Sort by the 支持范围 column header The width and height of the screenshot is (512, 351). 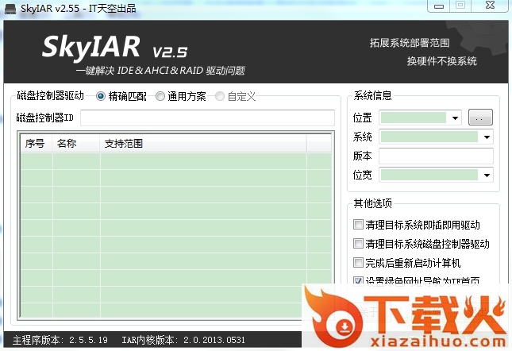tap(202, 144)
